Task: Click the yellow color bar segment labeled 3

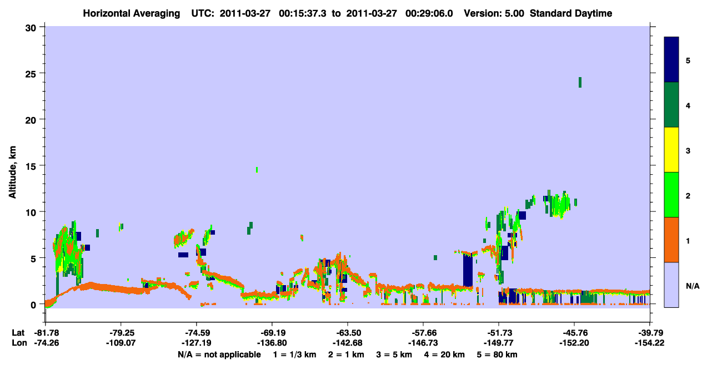Action: point(671,150)
